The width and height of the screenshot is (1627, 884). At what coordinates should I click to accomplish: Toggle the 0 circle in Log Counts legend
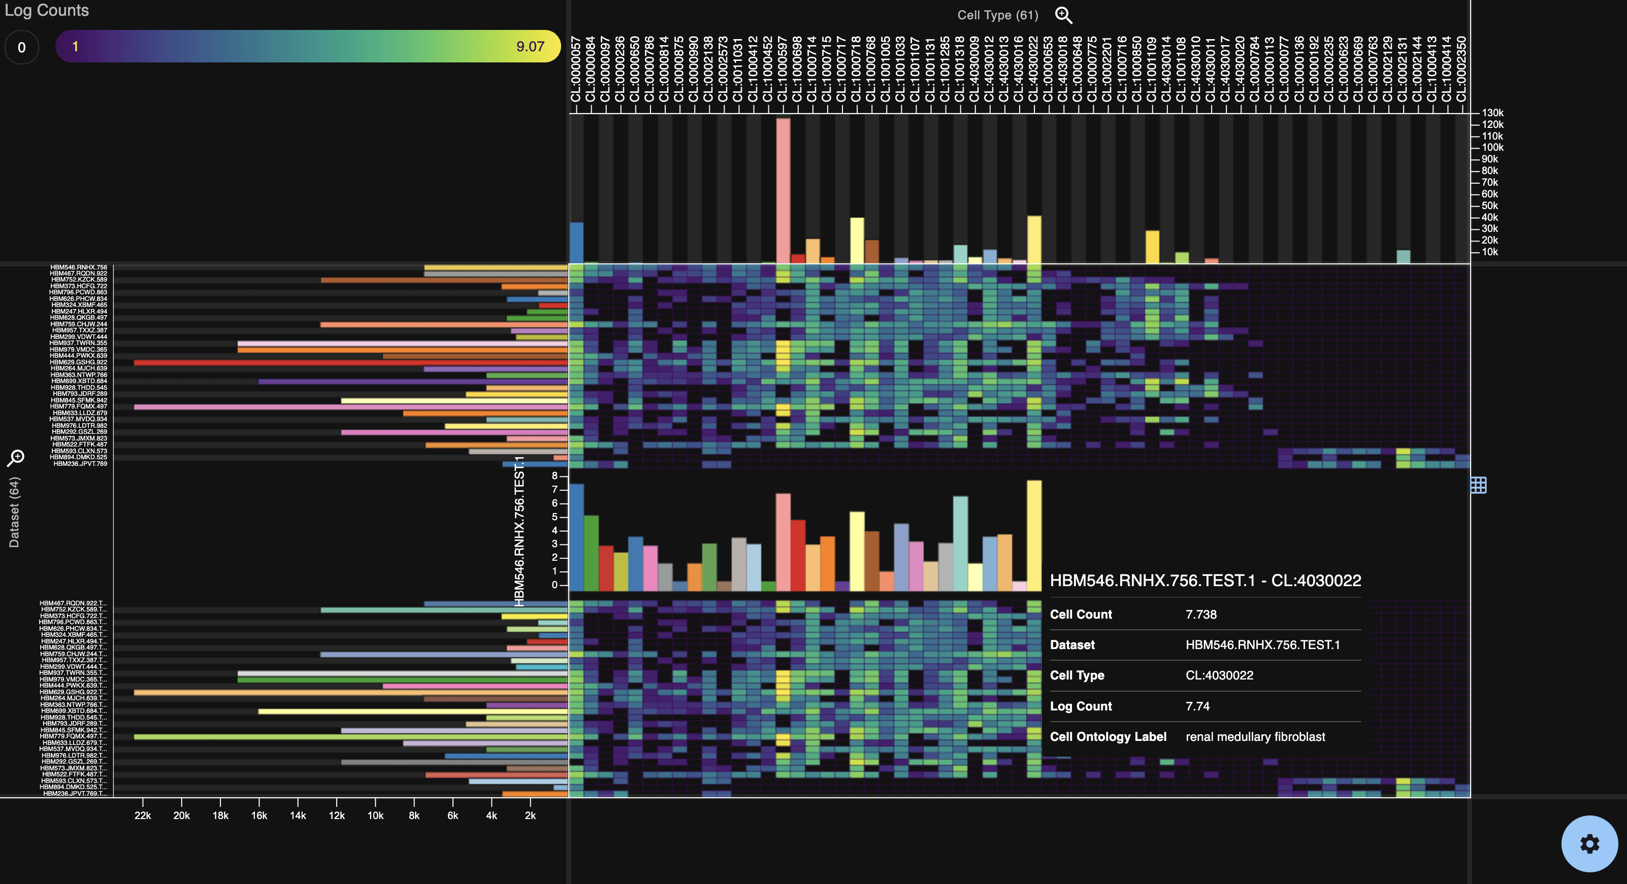(x=21, y=47)
